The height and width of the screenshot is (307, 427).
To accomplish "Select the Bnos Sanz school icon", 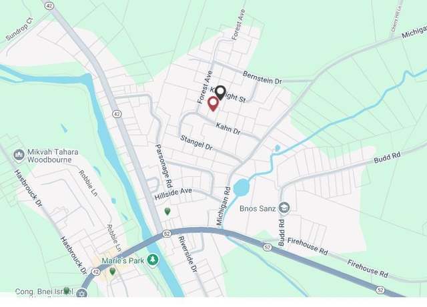I will (x=284, y=208).
